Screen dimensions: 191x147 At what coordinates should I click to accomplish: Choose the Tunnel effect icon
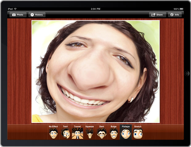77,134
